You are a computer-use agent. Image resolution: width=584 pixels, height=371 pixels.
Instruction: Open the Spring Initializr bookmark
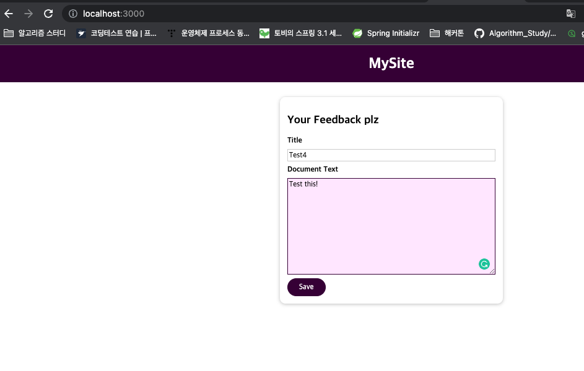tap(386, 33)
